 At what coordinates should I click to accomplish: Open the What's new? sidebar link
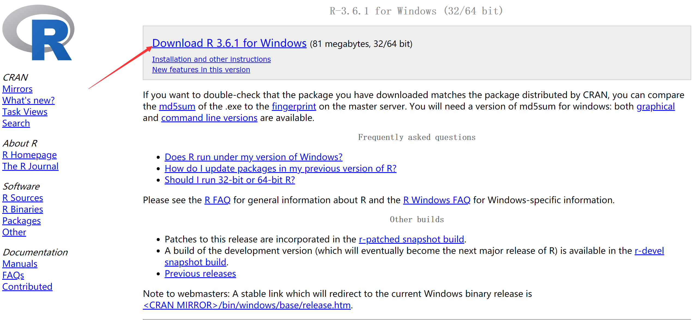pyautogui.click(x=28, y=100)
